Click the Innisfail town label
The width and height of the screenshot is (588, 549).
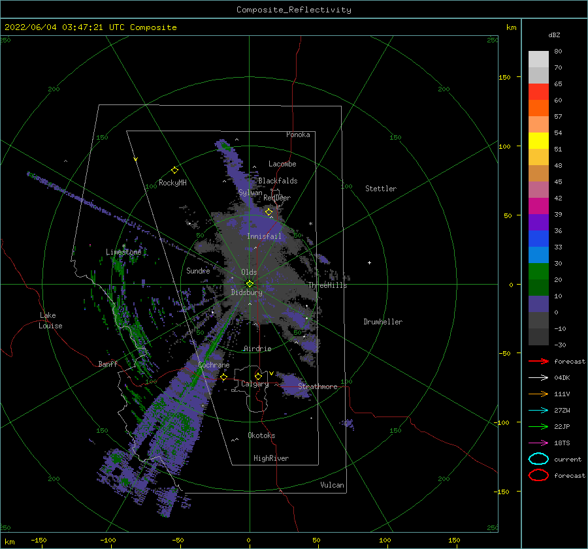264,236
